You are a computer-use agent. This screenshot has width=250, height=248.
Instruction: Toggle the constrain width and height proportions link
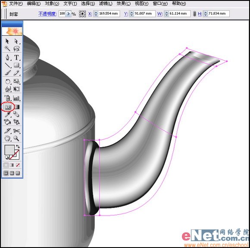click(194, 14)
